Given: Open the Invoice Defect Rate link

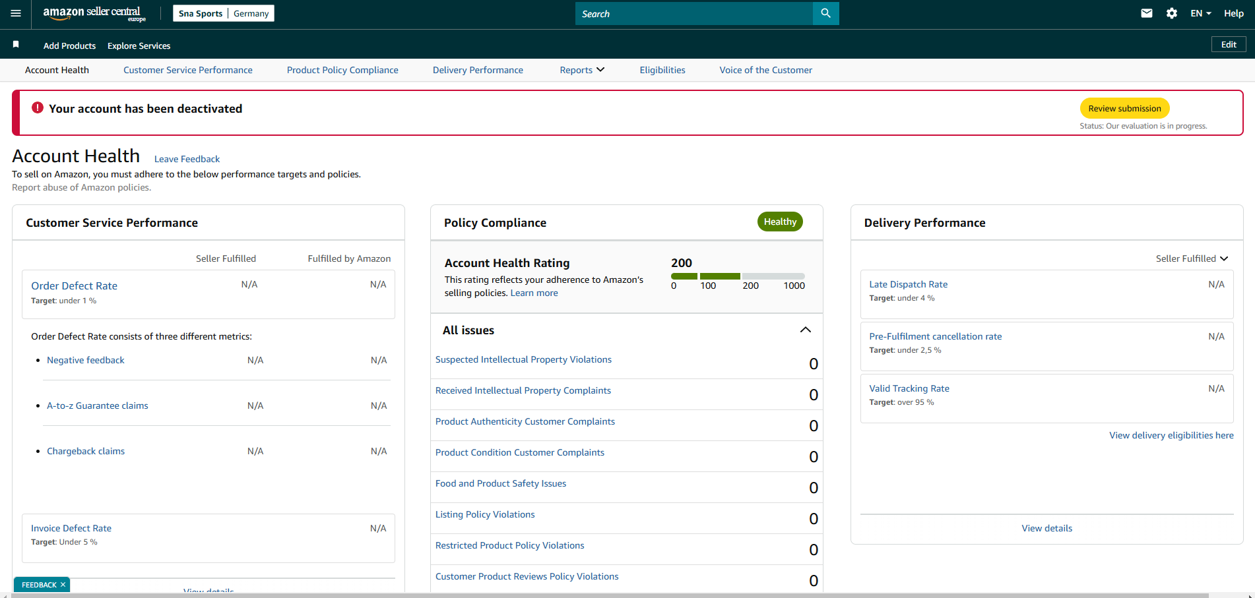Looking at the screenshot, I should pyautogui.click(x=71, y=528).
